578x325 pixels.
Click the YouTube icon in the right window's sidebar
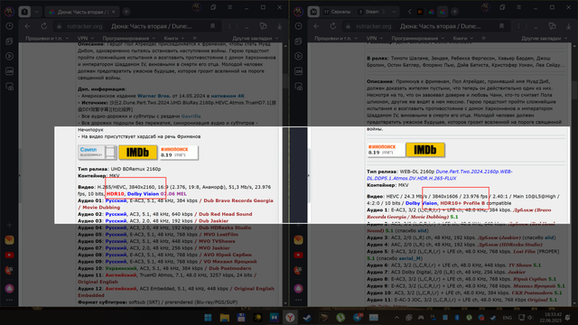click(299, 255)
